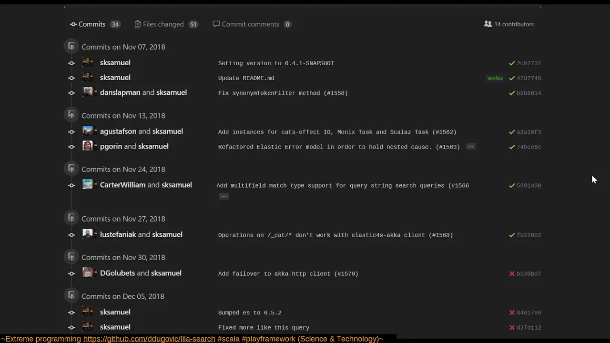This screenshot has height=343, width=610.
Task: Click DGolubets avatar image
Action: (x=88, y=273)
